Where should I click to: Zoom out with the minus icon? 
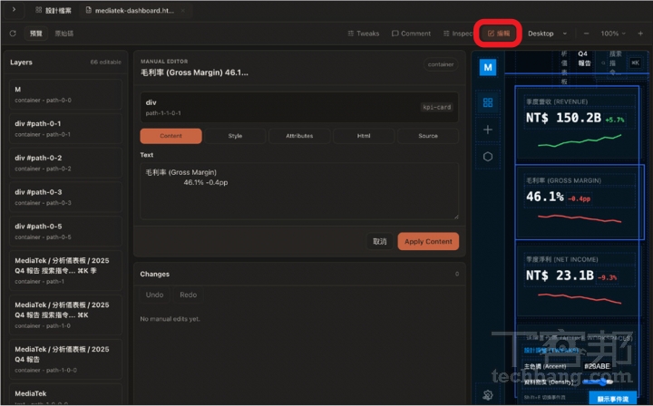586,34
